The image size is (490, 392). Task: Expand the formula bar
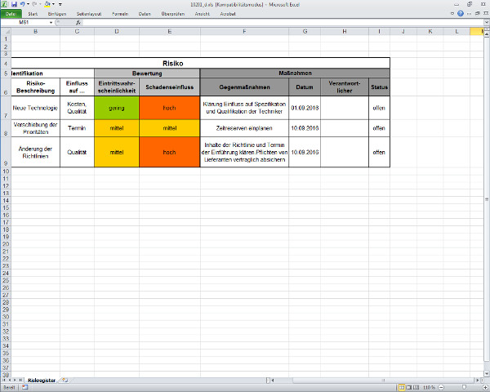click(x=485, y=23)
